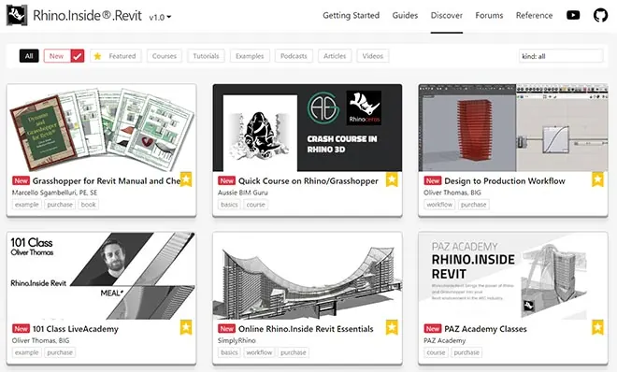Click the Crash Course in Rhino 3D thumbnail
This screenshot has width=617, height=372.
(x=308, y=128)
